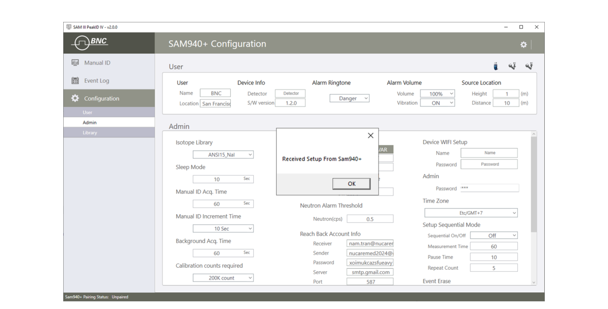The image size is (608, 309).
Task: Click the app icon in title bar
Action: coord(69,27)
